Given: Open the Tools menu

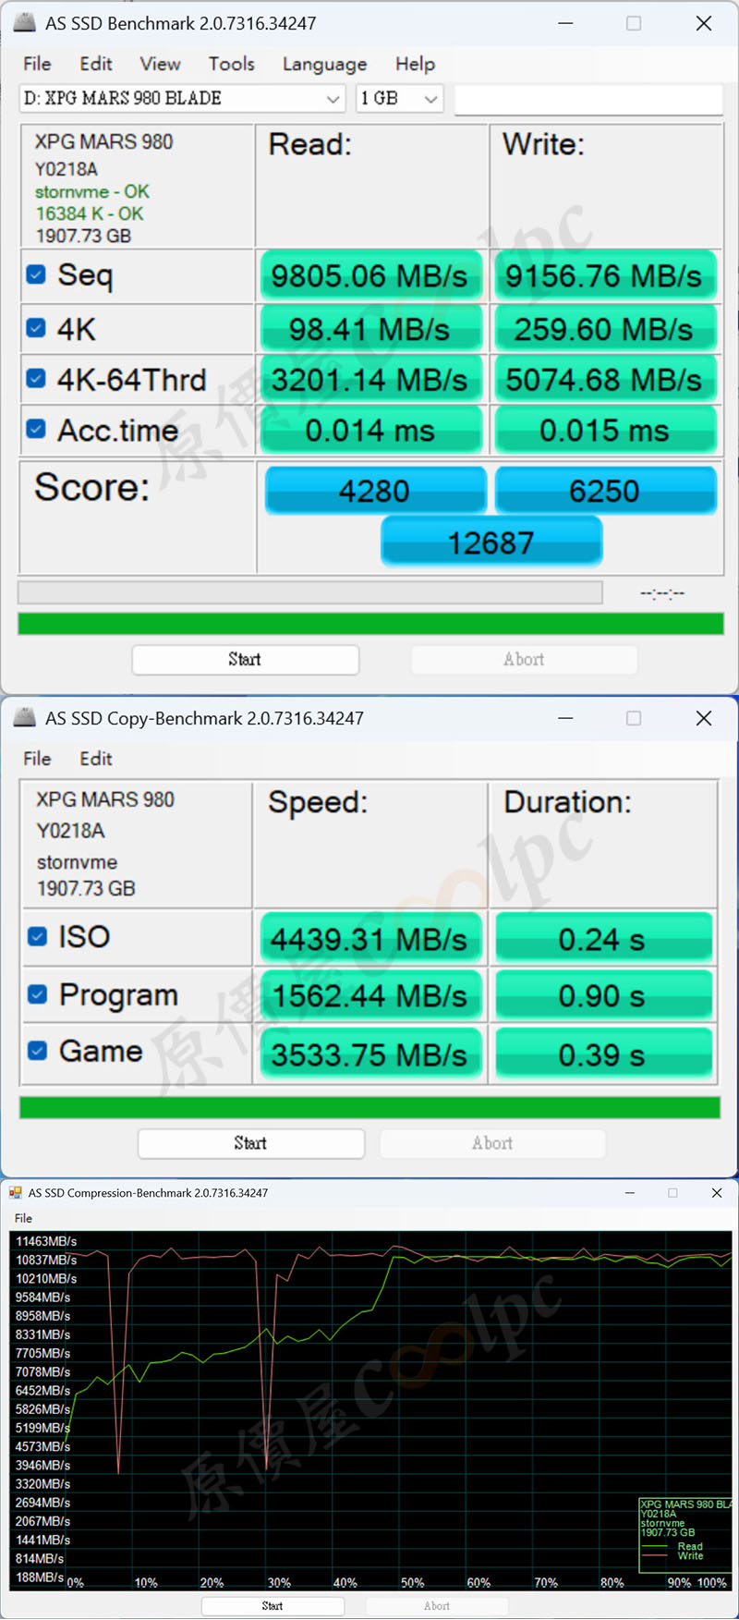Looking at the screenshot, I should tap(231, 64).
